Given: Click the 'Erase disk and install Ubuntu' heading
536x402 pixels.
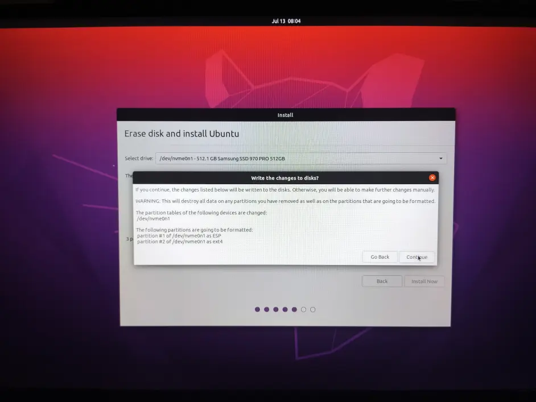Looking at the screenshot, I should [x=182, y=134].
